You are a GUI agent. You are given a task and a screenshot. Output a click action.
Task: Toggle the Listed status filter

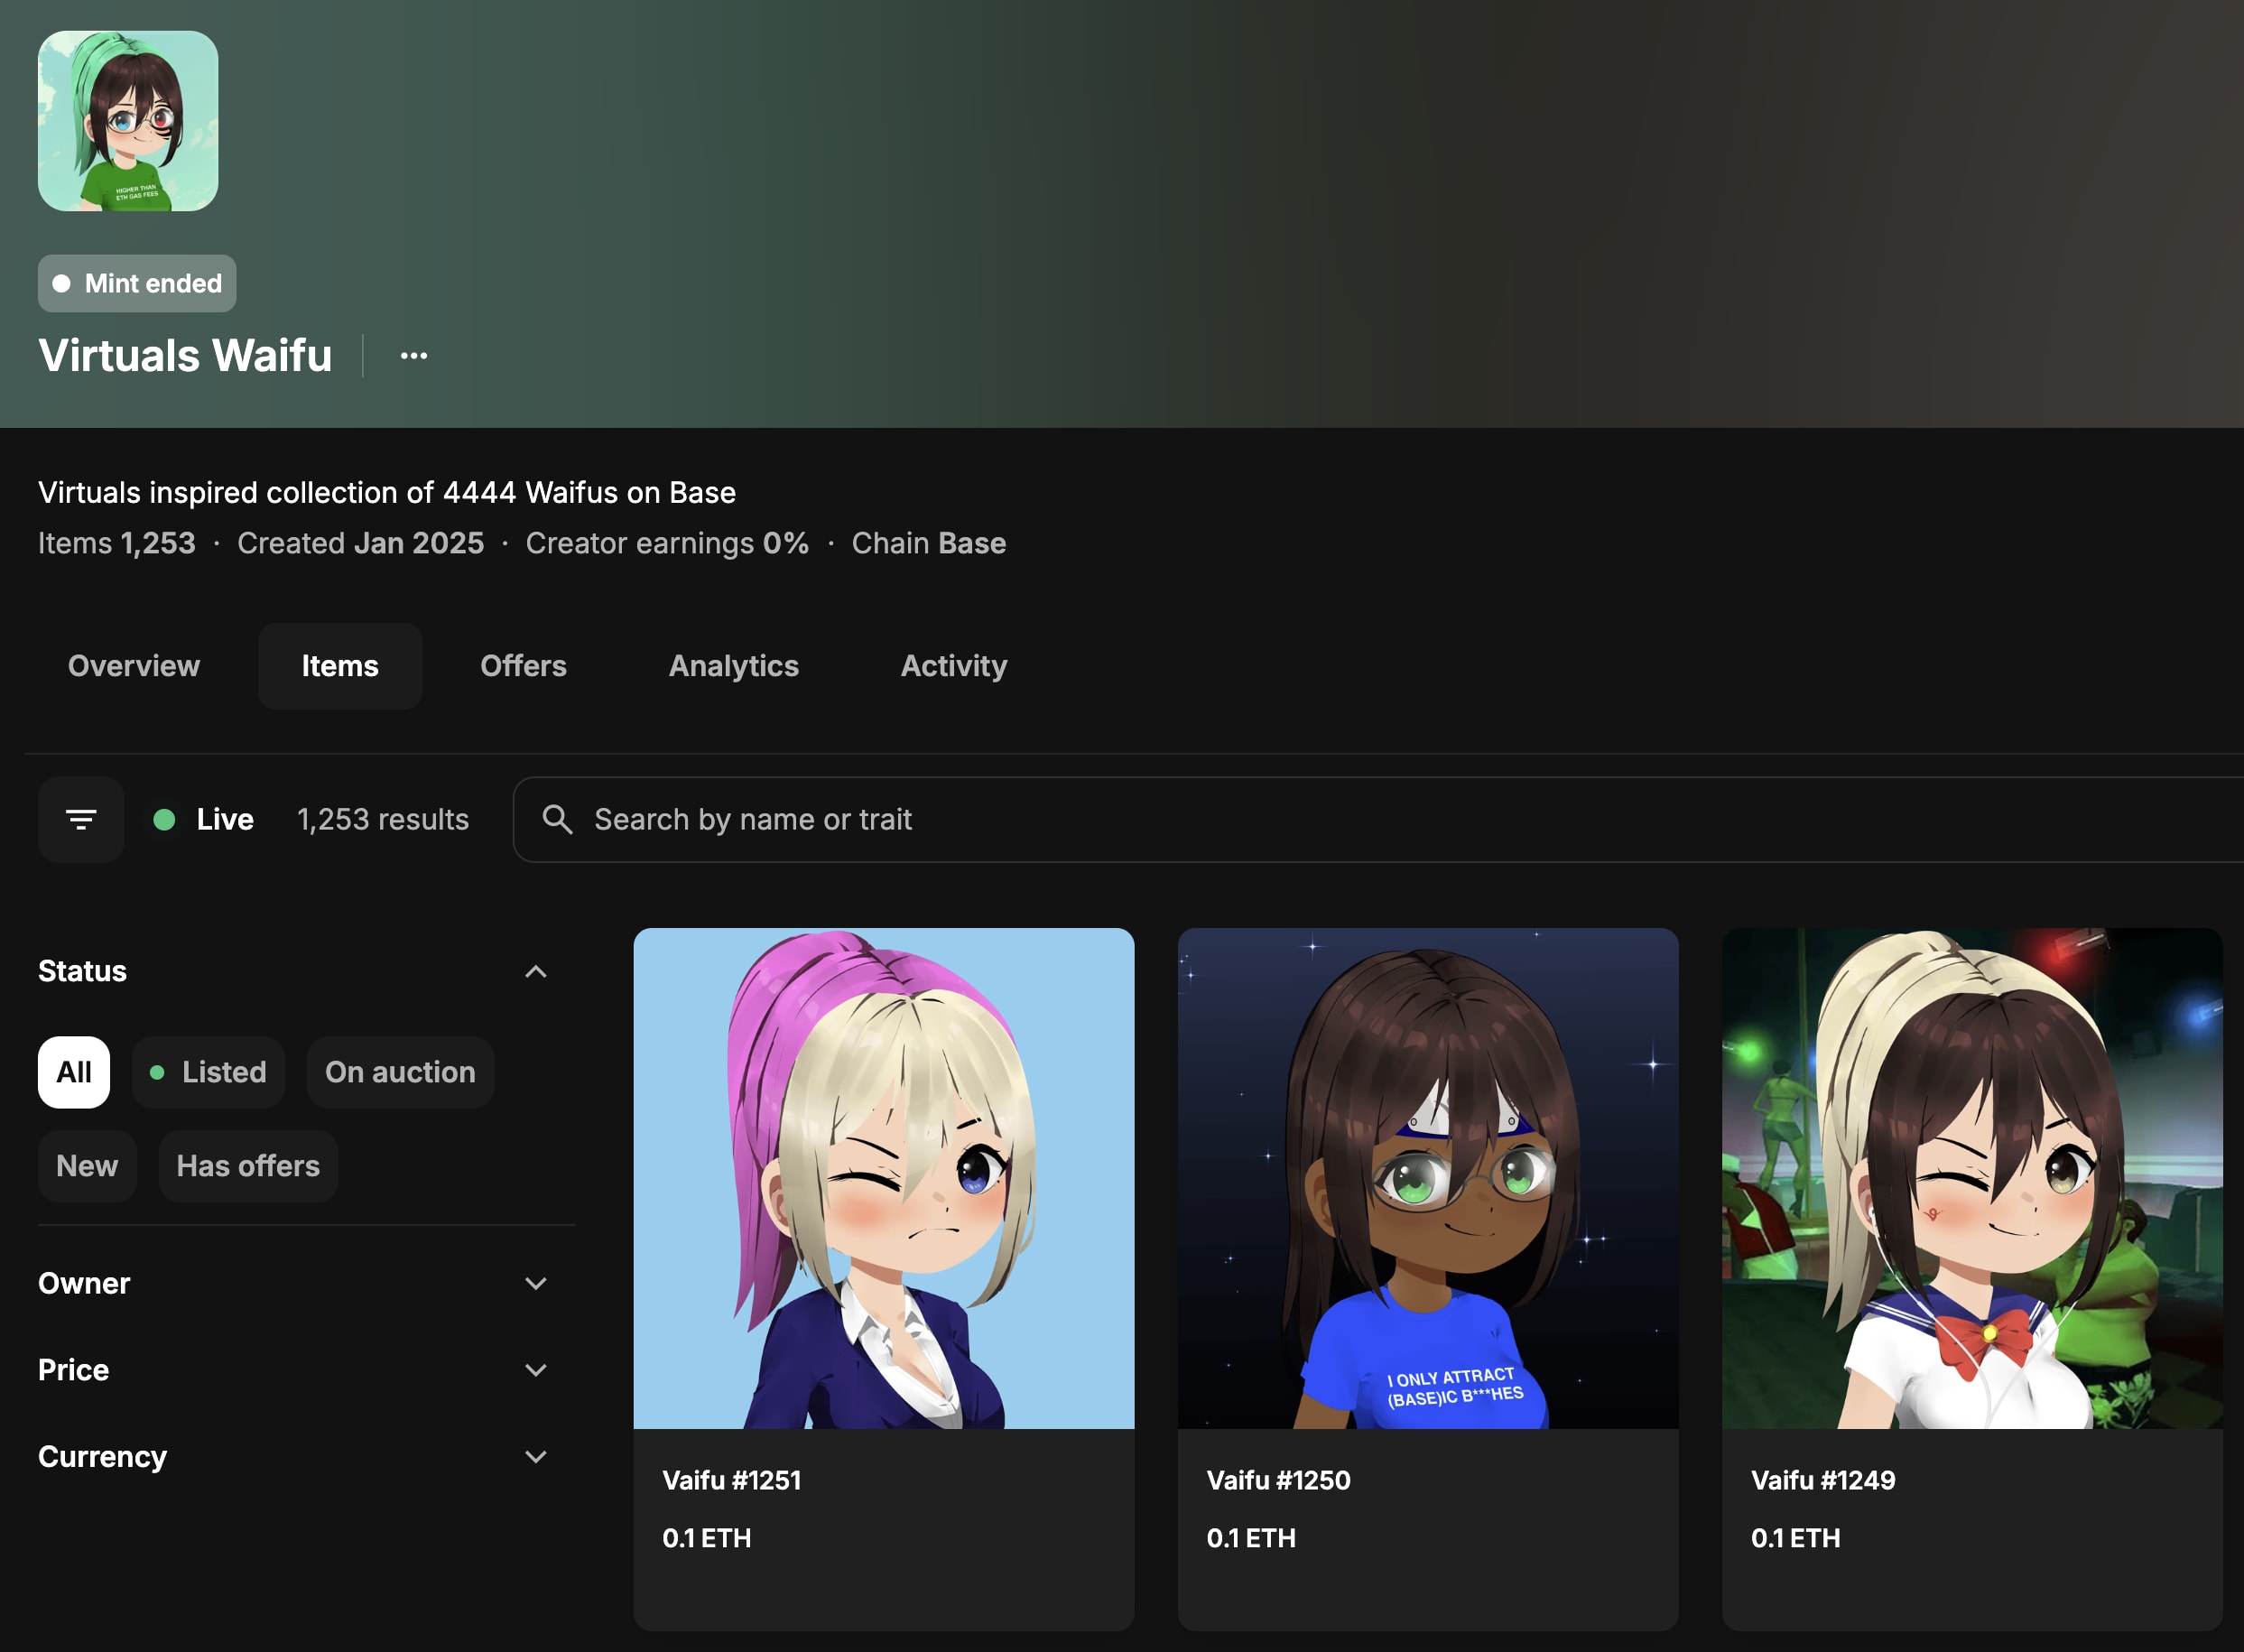(x=208, y=1072)
